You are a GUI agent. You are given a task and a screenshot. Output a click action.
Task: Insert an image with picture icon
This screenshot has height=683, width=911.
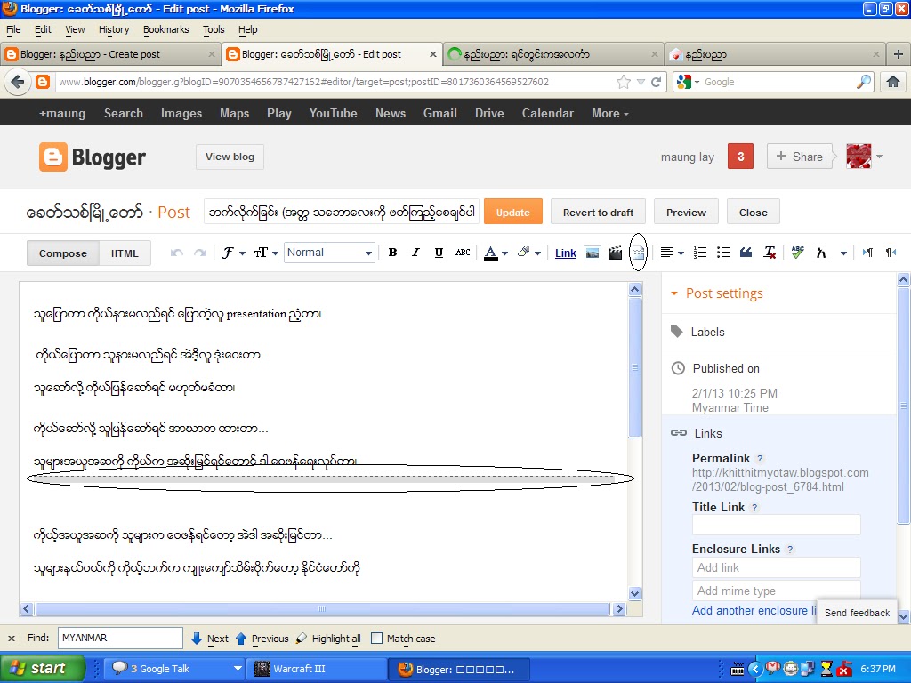tap(592, 253)
